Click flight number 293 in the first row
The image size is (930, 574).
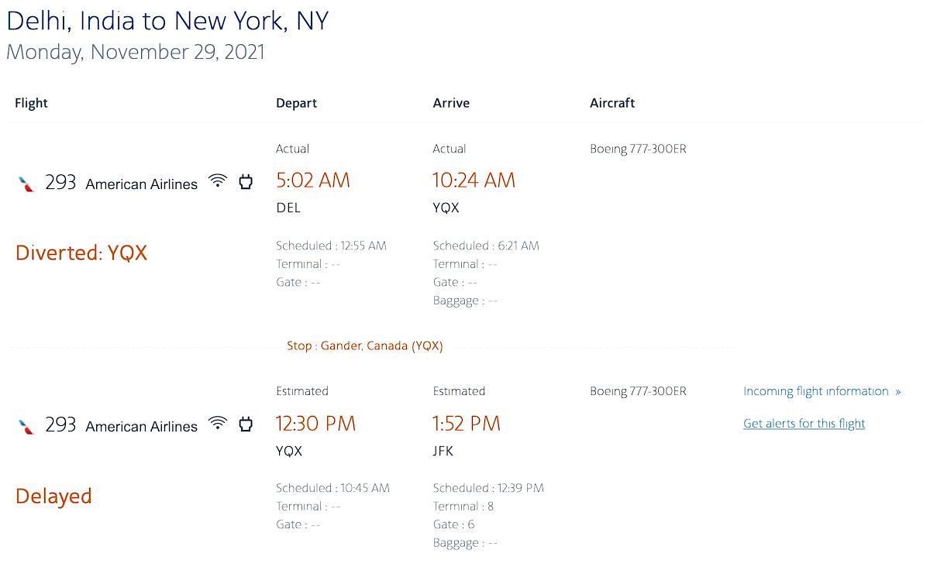pos(60,183)
